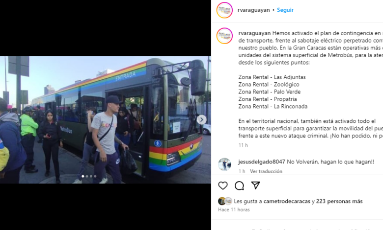This screenshot has width=383, height=230.
Task: Open jesusdelgado8047 commenter avatar
Action: (x=224, y=164)
